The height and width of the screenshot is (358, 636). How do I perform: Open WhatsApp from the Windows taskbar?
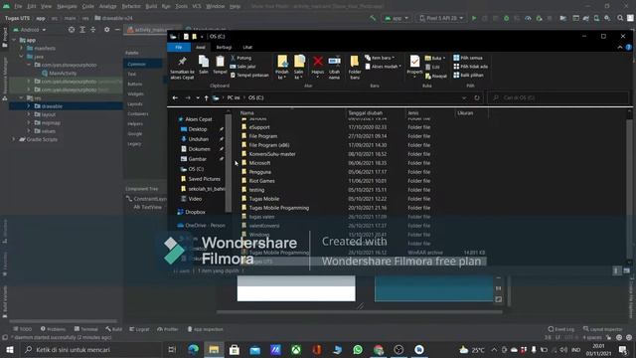tap(358, 349)
